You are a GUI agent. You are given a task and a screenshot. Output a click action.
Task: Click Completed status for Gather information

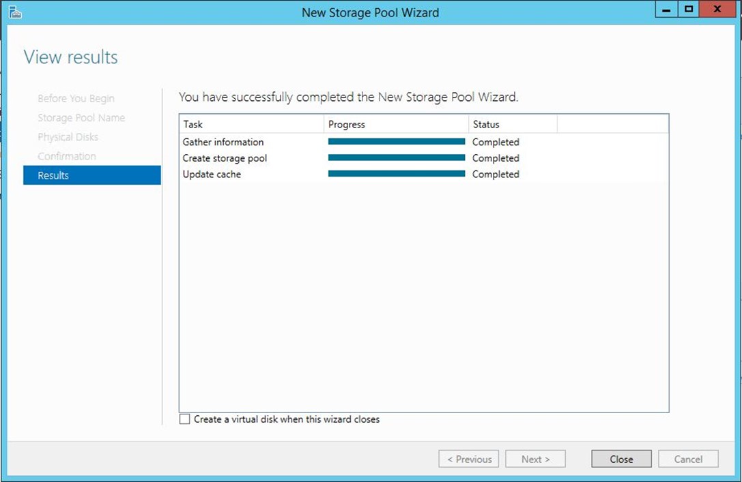496,142
